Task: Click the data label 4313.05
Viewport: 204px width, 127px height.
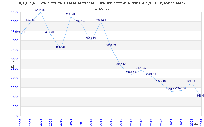Action: coord(50,32)
